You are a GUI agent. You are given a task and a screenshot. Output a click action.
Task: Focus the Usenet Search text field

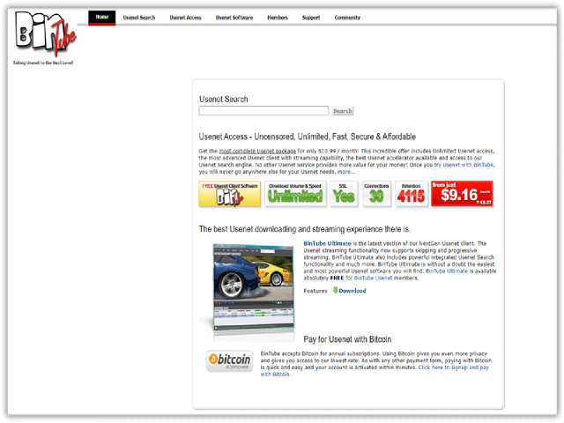click(263, 111)
